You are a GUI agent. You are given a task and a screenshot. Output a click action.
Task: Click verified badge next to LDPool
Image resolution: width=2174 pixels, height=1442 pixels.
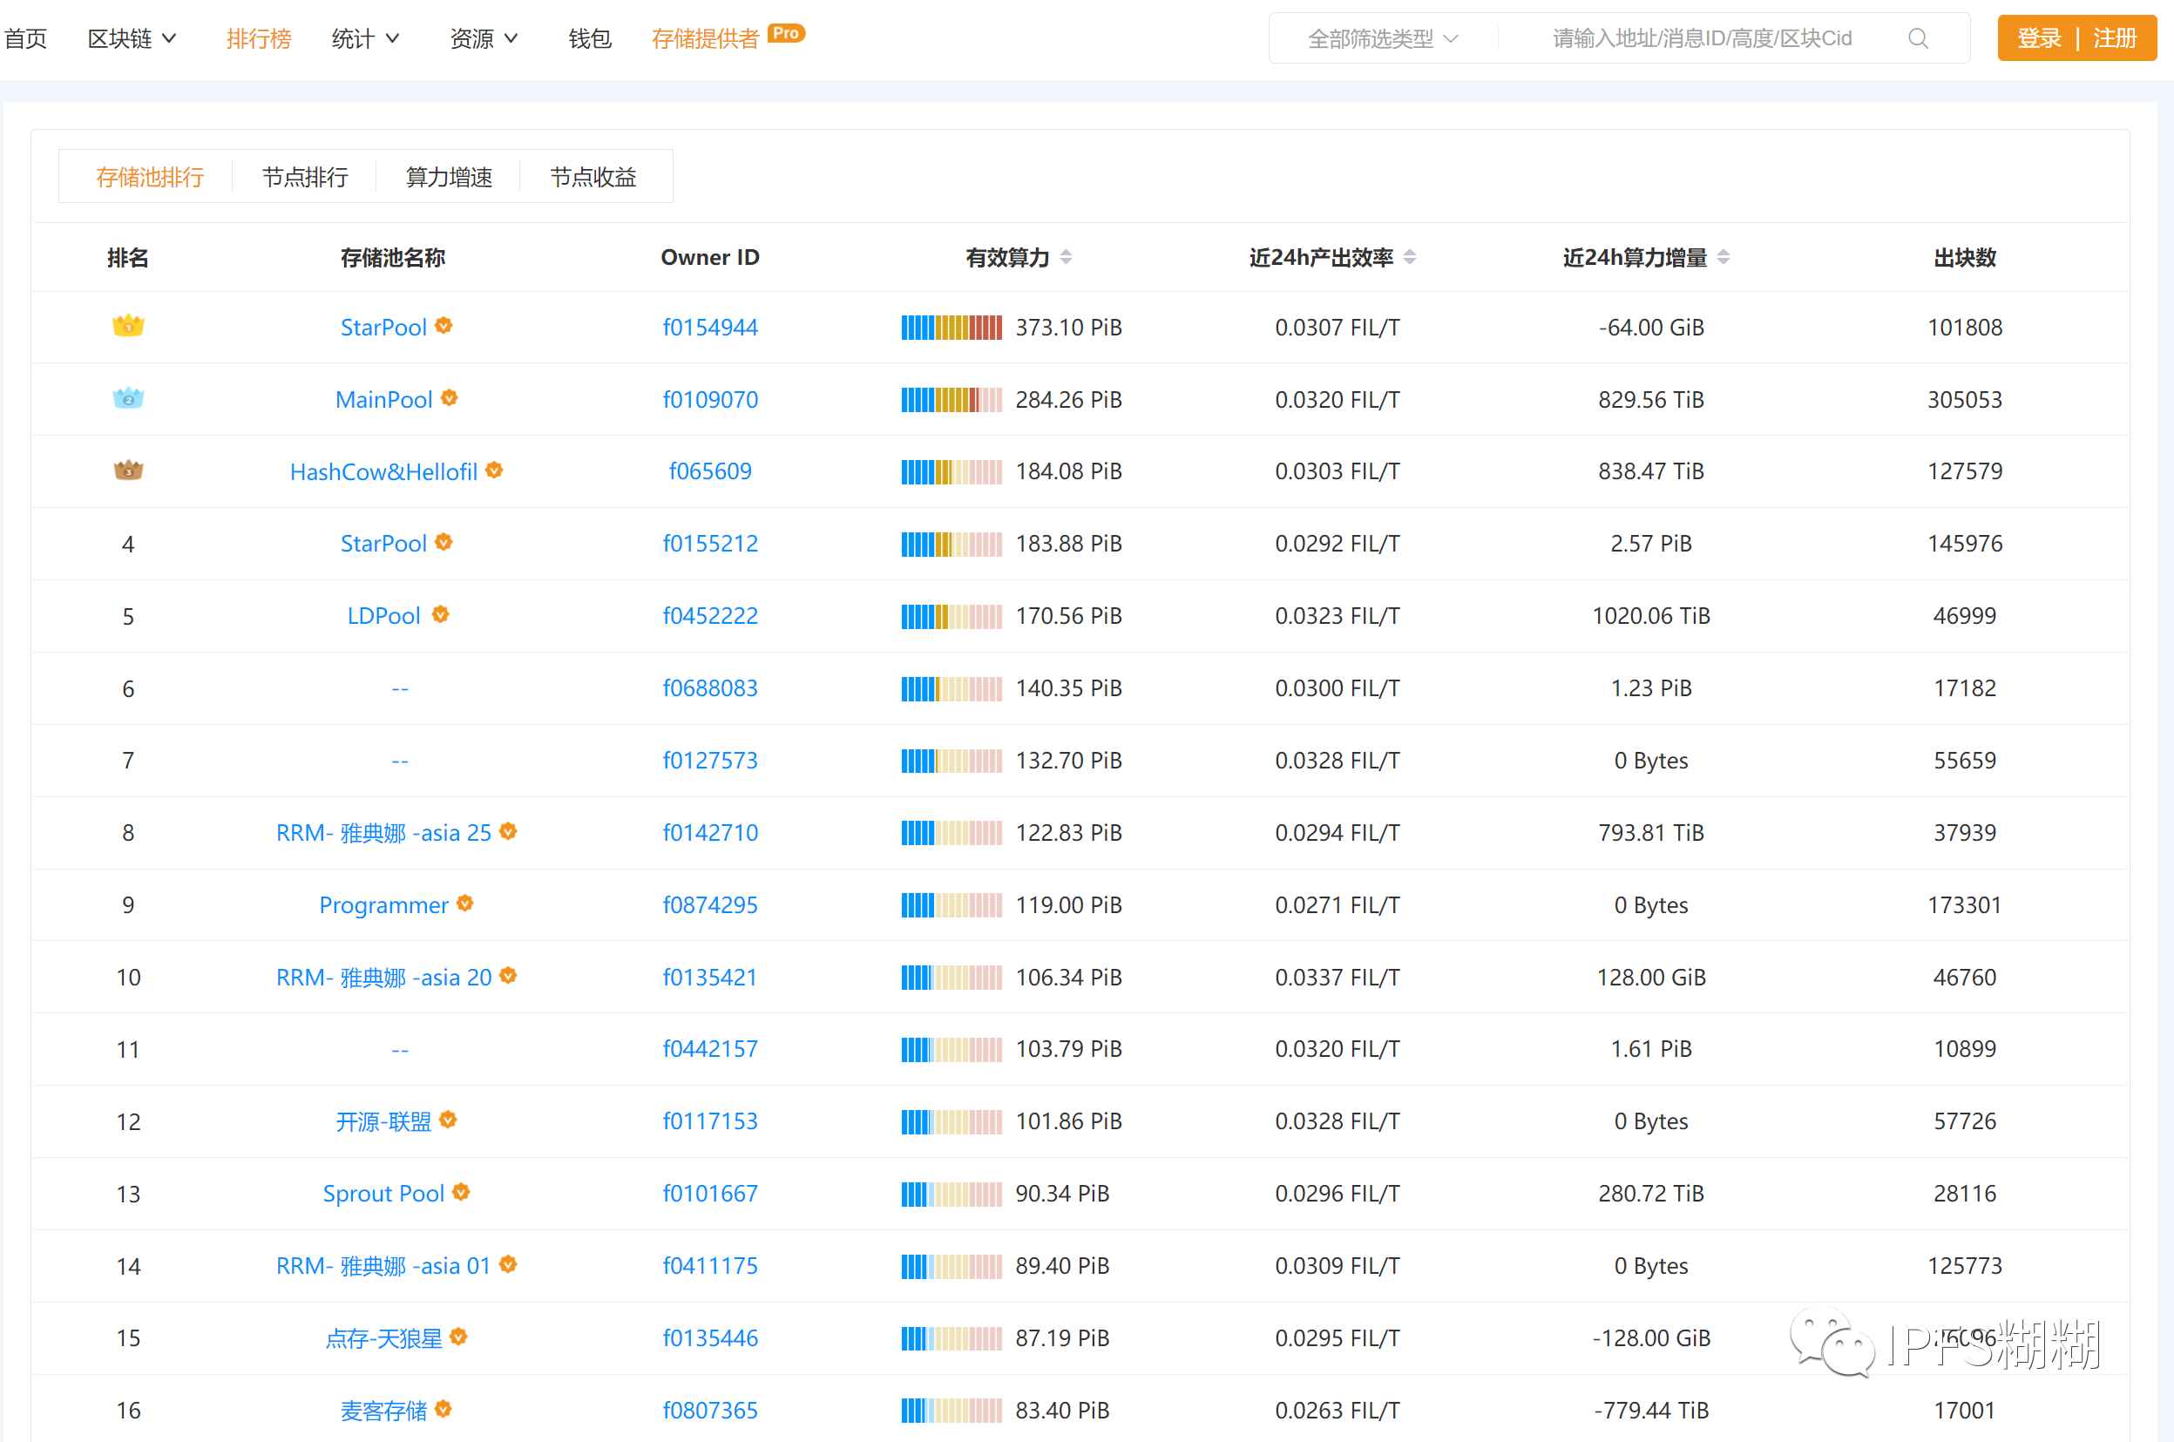(441, 613)
